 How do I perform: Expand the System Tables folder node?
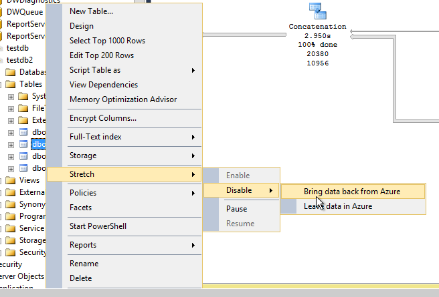click(11, 97)
